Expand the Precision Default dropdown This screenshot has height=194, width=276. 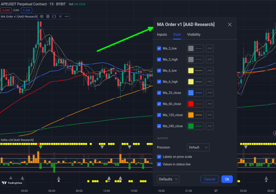[198, 147]
